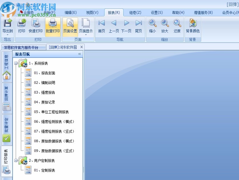The image size is (239, 180).
Task: Collapse the 报表导航 panel with double chevron
Action: point(80,54)
